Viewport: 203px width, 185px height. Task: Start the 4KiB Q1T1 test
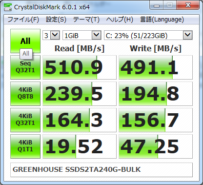click(25, 146)
